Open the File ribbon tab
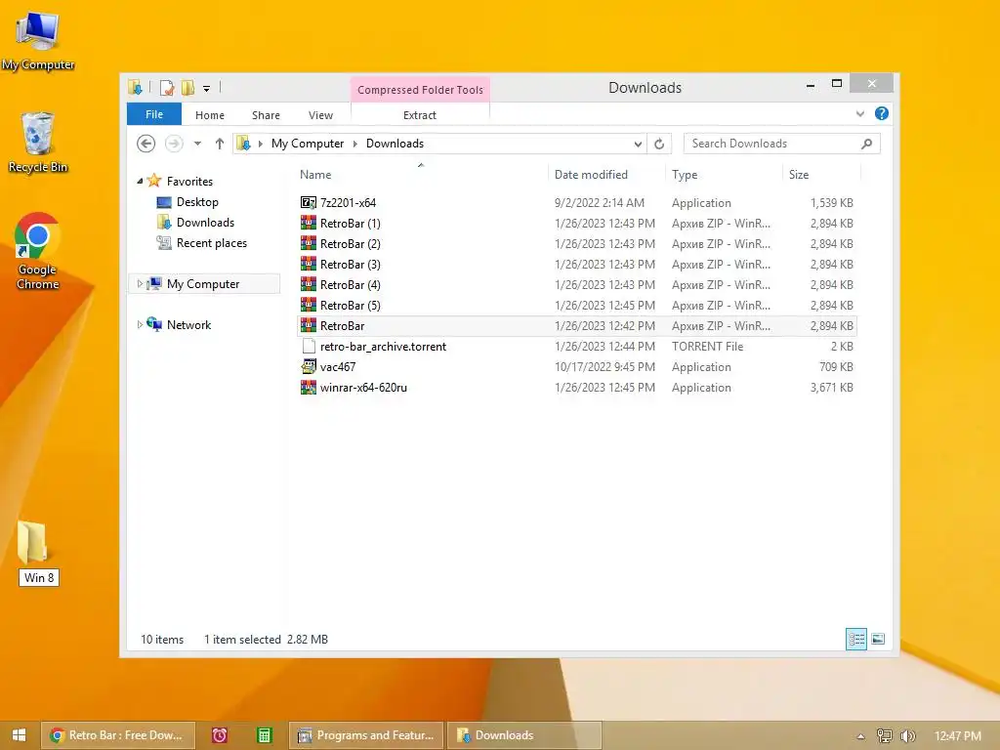Screen dimensions: 1000x750 [x=153, y=114]
